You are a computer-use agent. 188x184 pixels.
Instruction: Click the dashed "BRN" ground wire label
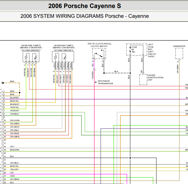point(12,81)
